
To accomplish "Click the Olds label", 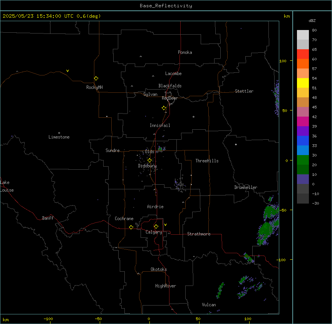I will point(149,152).
